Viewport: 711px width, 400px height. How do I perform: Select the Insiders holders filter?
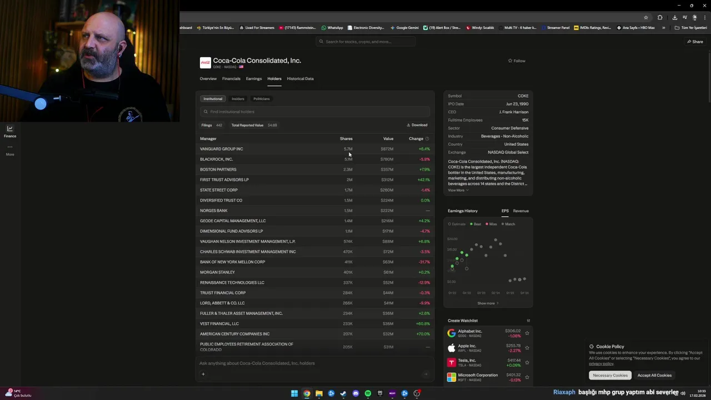[238, 99]
